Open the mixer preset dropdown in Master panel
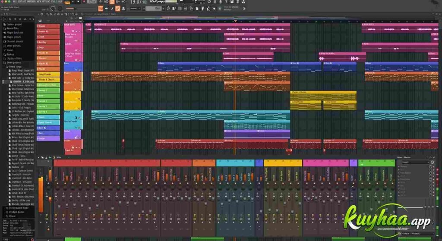 (415, 162)
